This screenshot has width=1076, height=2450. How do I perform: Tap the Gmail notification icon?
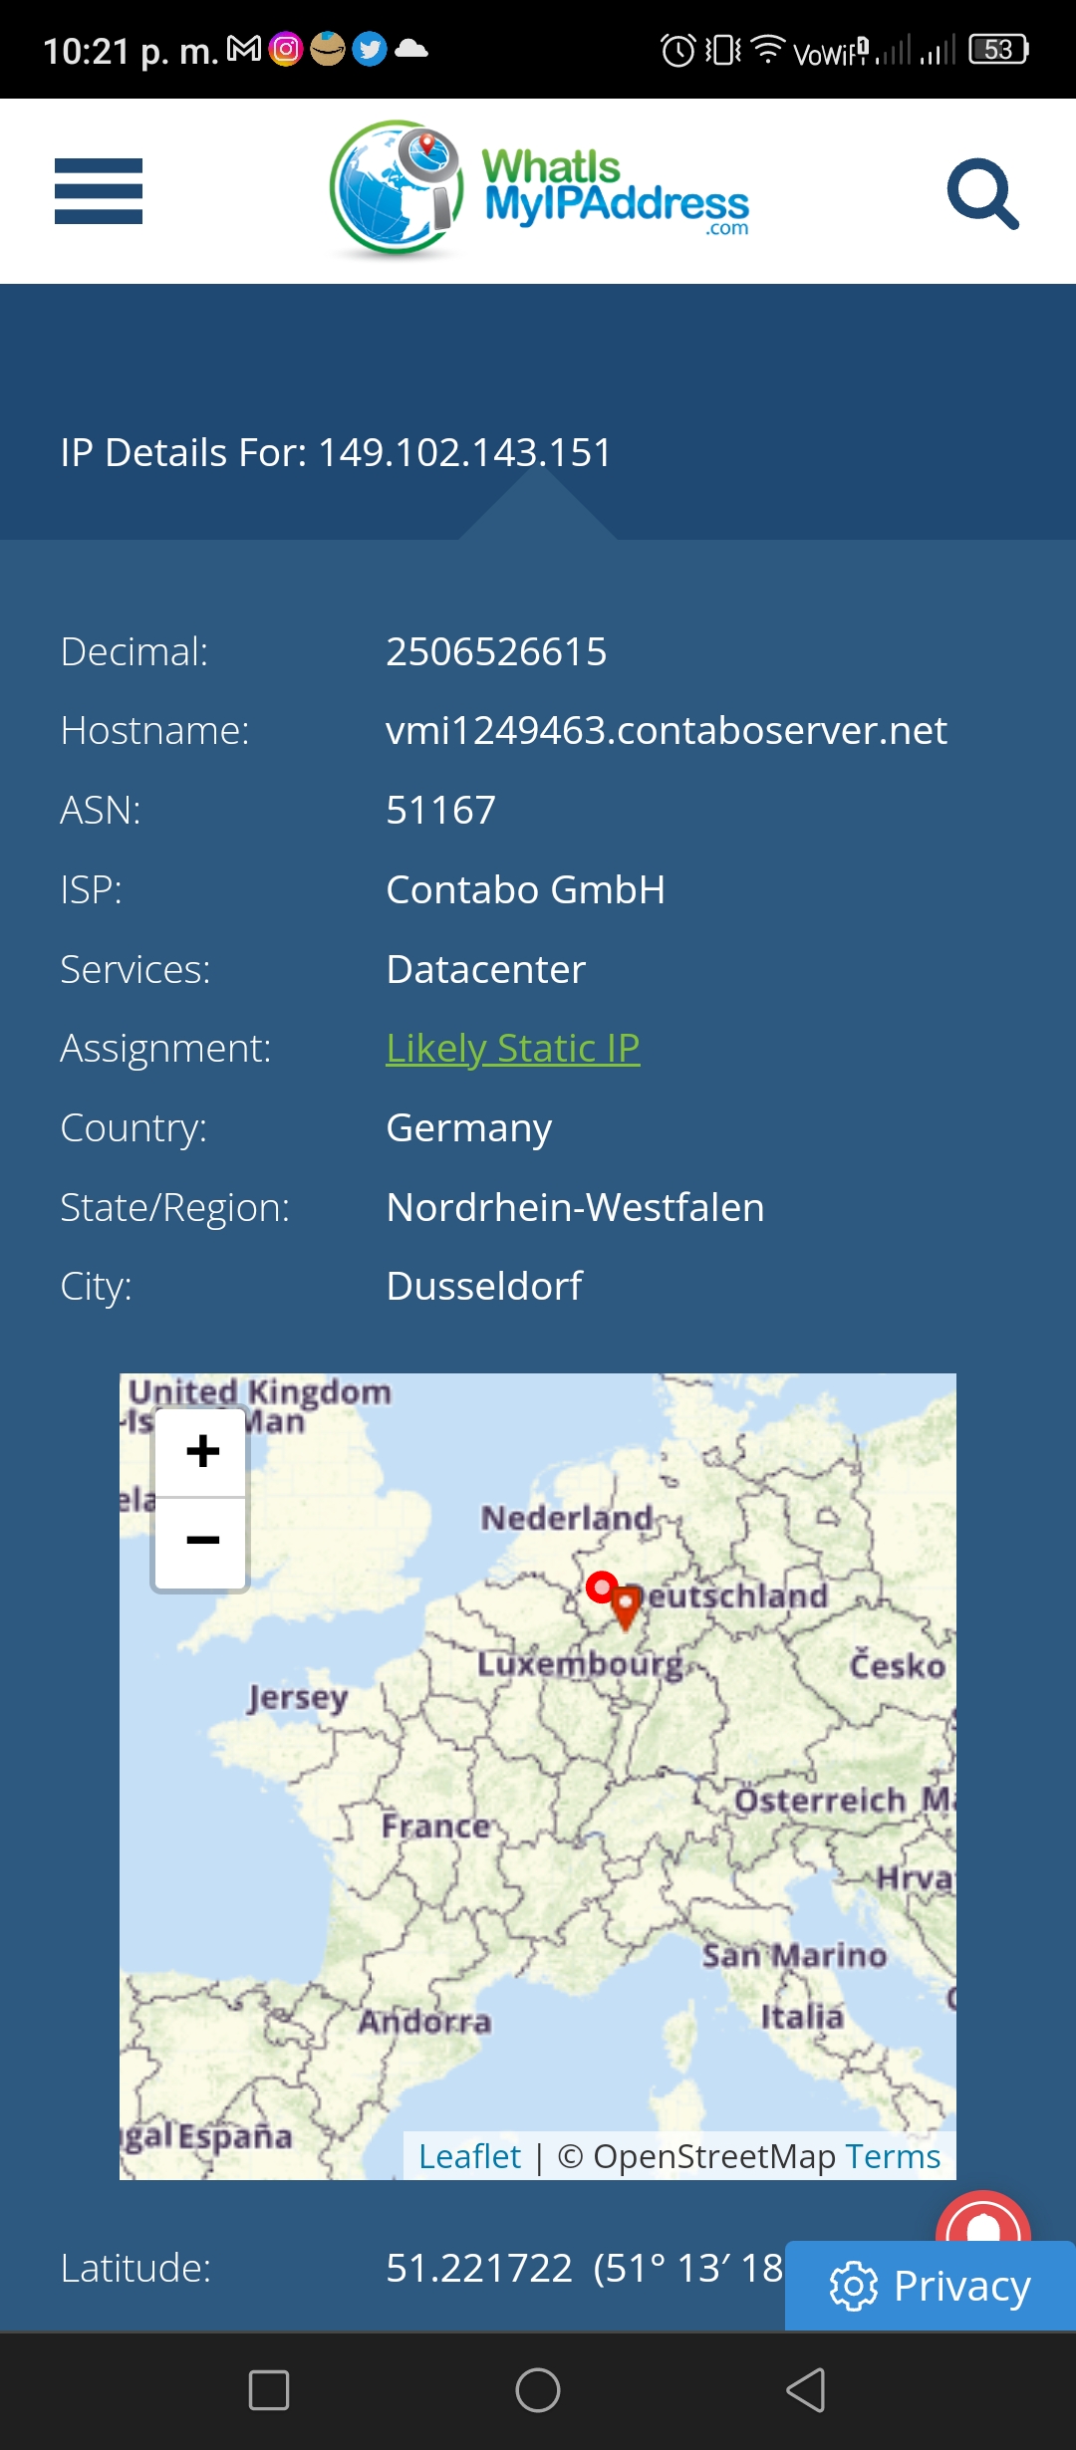(x=244, y=48)
